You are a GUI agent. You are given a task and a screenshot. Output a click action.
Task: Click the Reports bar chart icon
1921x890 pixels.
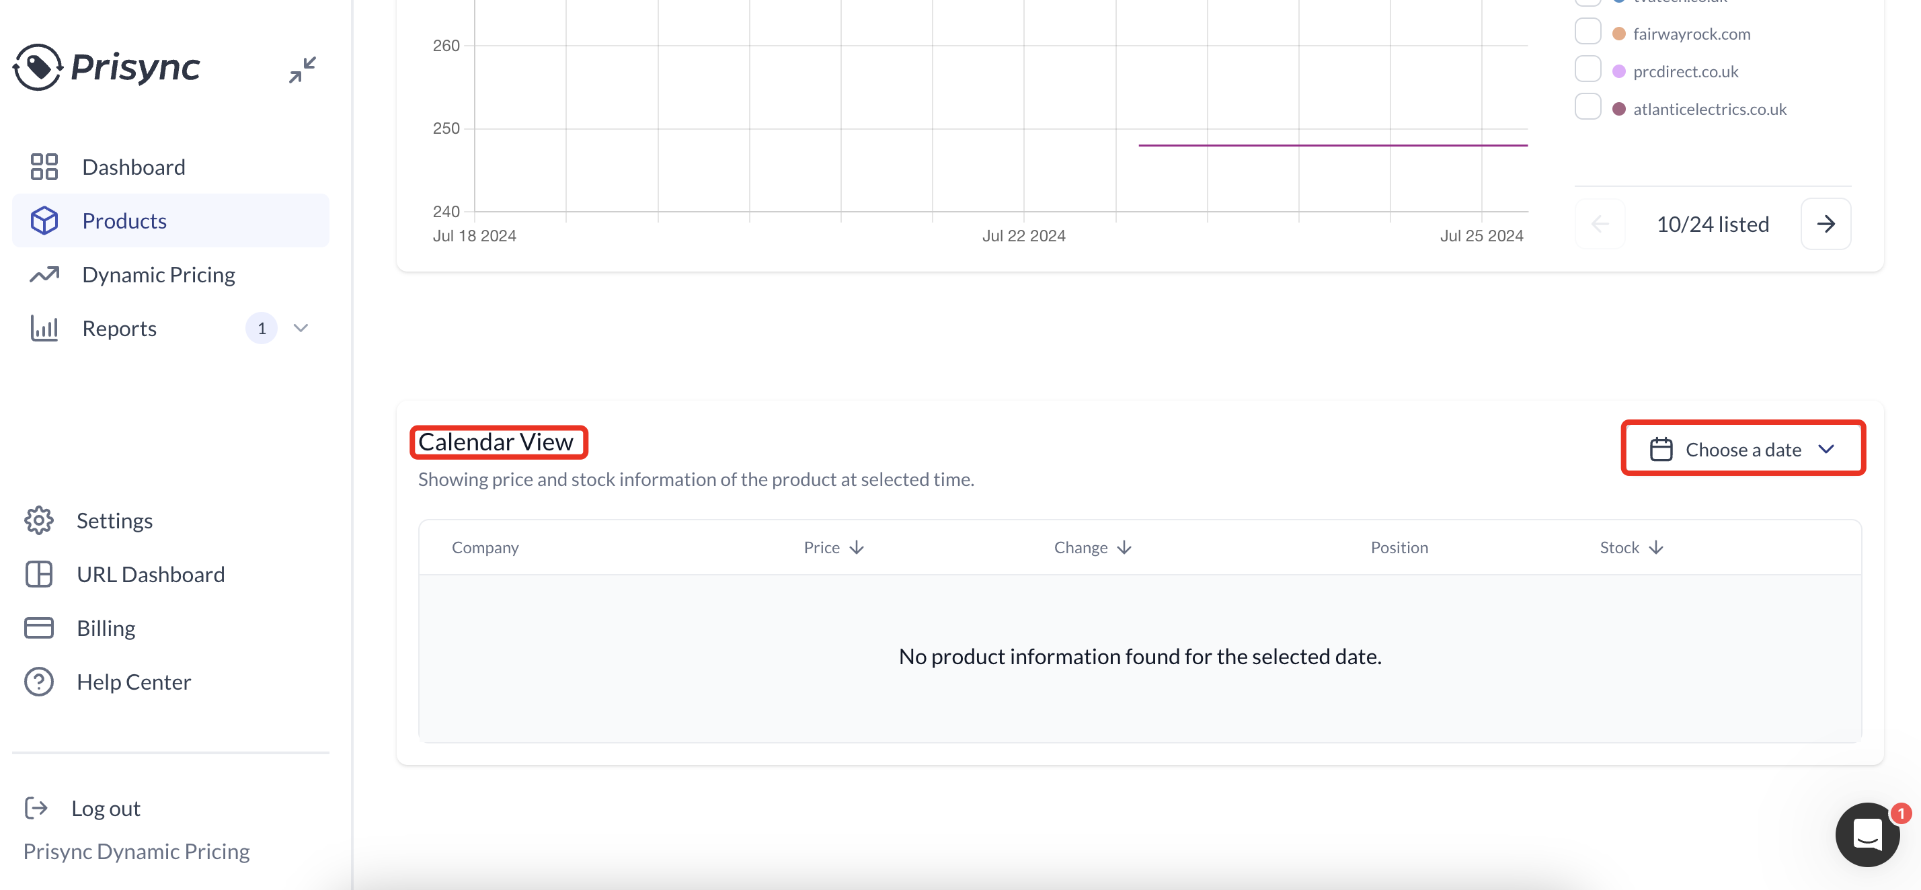(x=44, y=328)
